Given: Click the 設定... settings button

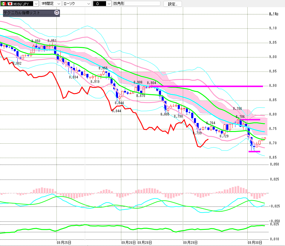Looking at the screenshot, I should click(x=172, y=4).
